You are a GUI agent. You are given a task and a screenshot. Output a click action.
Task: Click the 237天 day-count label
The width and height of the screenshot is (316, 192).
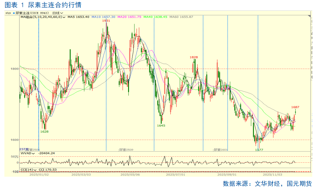point(24,149)
